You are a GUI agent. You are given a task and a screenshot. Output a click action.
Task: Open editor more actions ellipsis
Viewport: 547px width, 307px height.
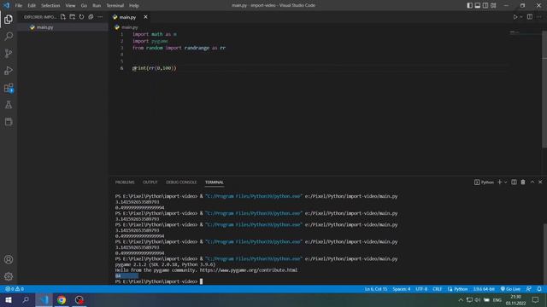[539, 17]
